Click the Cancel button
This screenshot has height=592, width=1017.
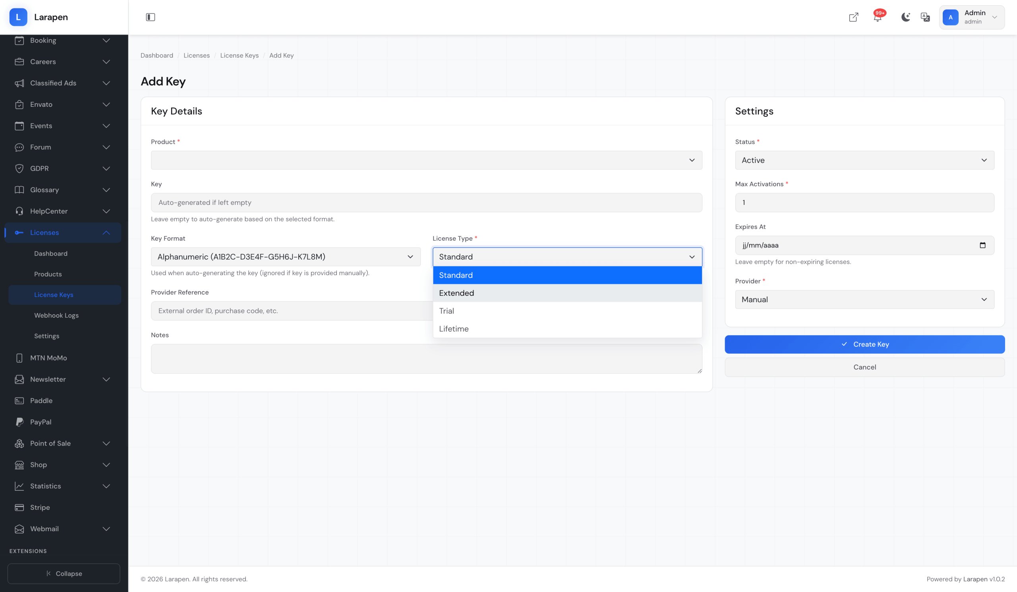(x=864, y=367)
